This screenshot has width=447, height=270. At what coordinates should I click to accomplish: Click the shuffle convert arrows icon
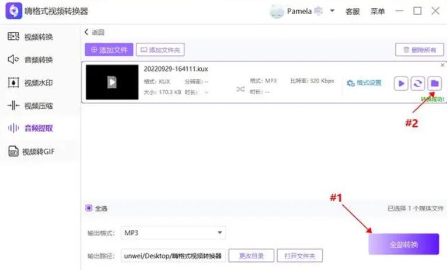(x=240, y=89)
